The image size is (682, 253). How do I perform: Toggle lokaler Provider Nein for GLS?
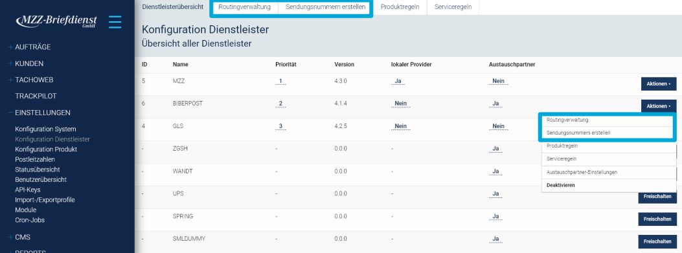[x=400, y=127]
